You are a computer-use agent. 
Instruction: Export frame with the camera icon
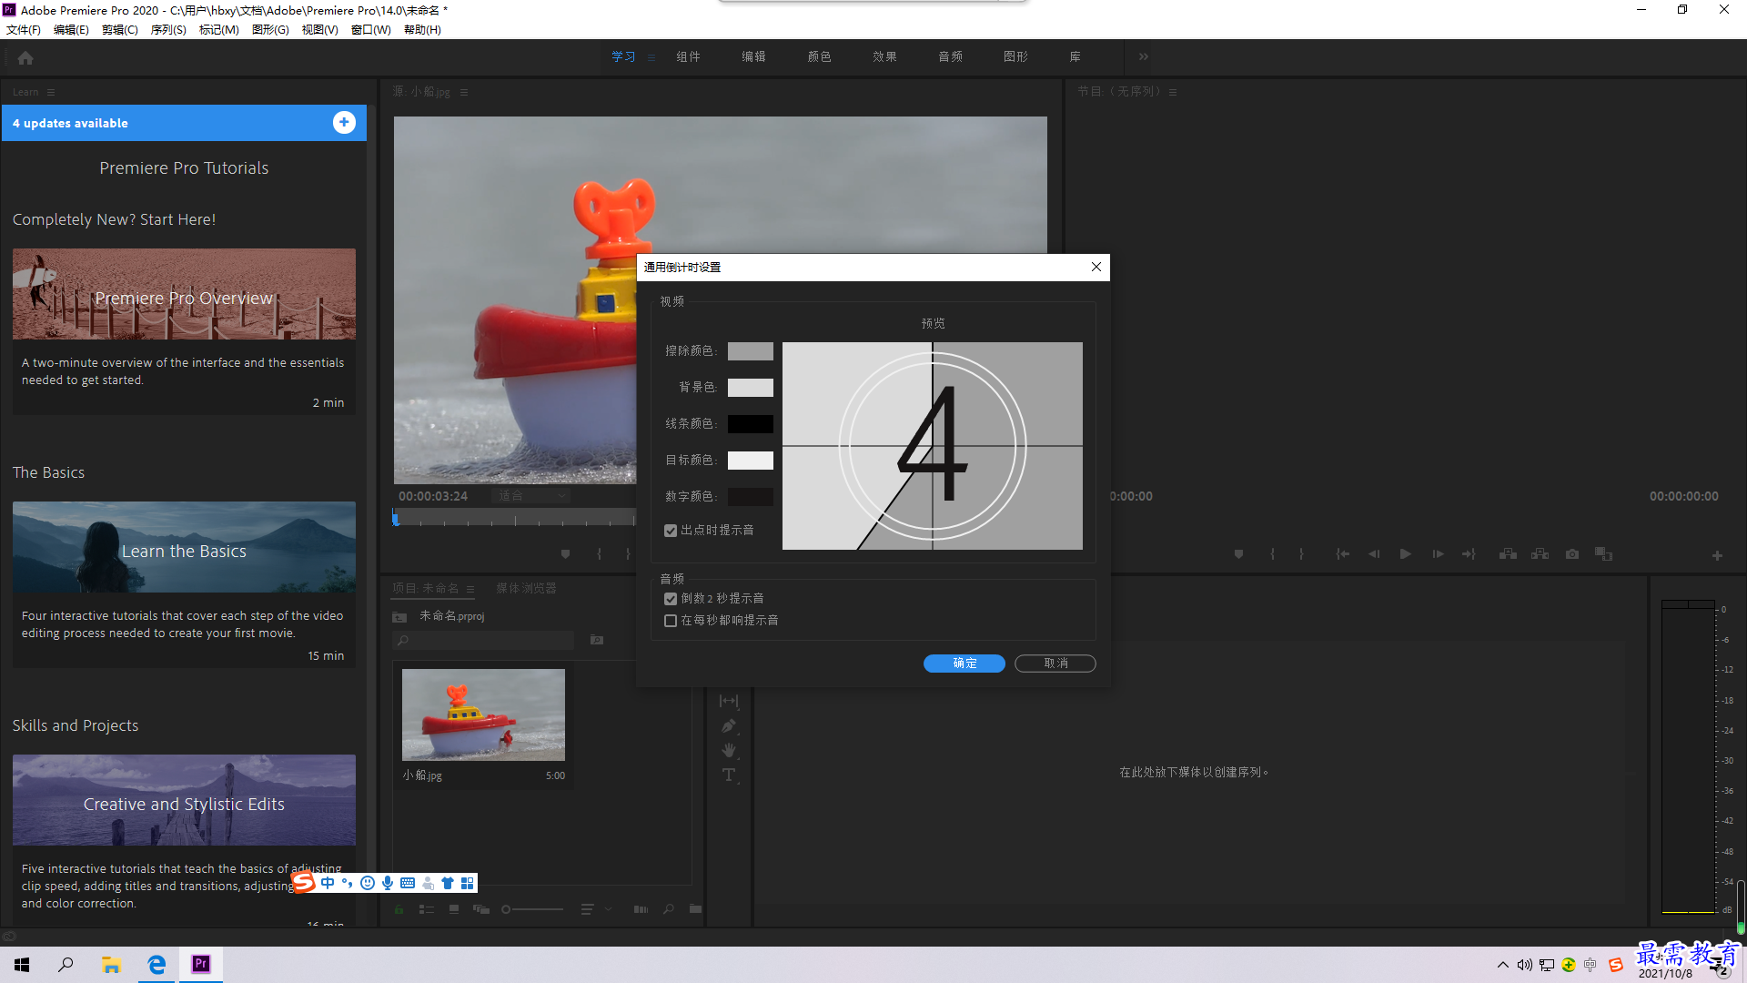[1572, 554]
